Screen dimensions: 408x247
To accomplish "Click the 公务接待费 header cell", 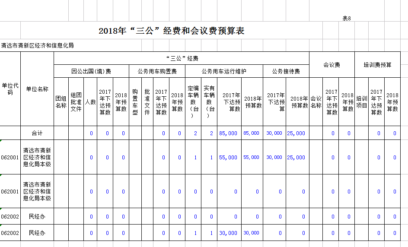I will [x=286, y=71].
